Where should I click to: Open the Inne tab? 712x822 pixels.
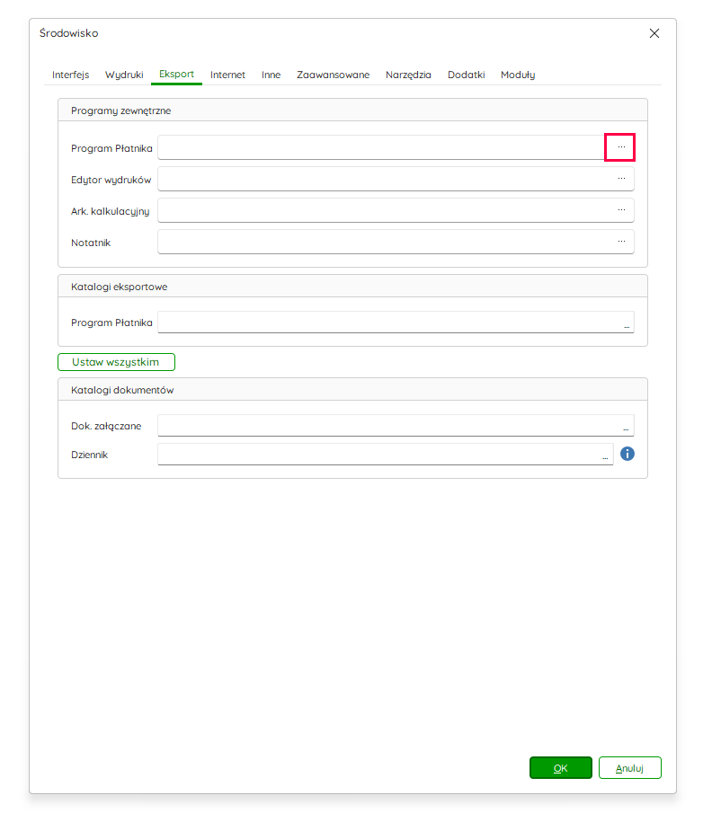[x=271, y=75]
